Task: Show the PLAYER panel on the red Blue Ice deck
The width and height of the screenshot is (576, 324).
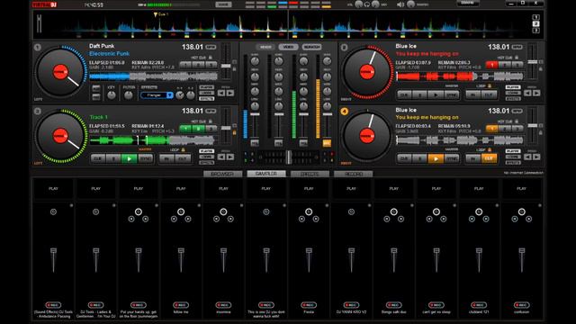Action: tap(513, 87)
